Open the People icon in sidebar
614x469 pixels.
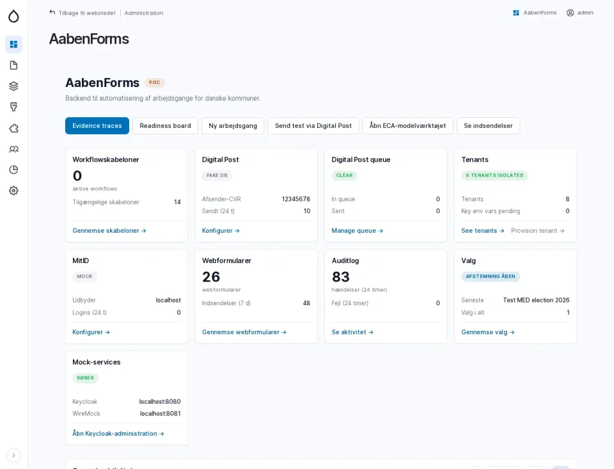(13, 149)
